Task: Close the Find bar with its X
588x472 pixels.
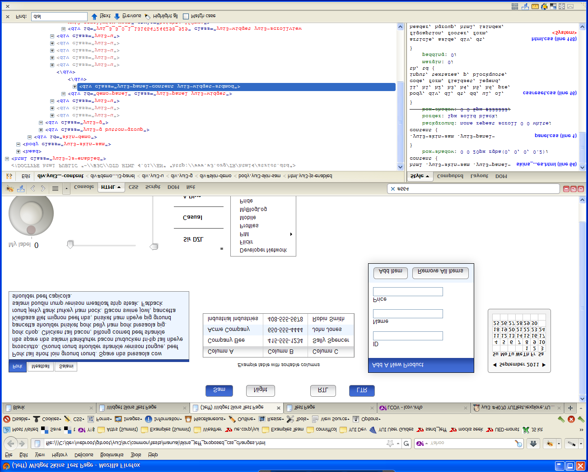Action: coord(8,17)
